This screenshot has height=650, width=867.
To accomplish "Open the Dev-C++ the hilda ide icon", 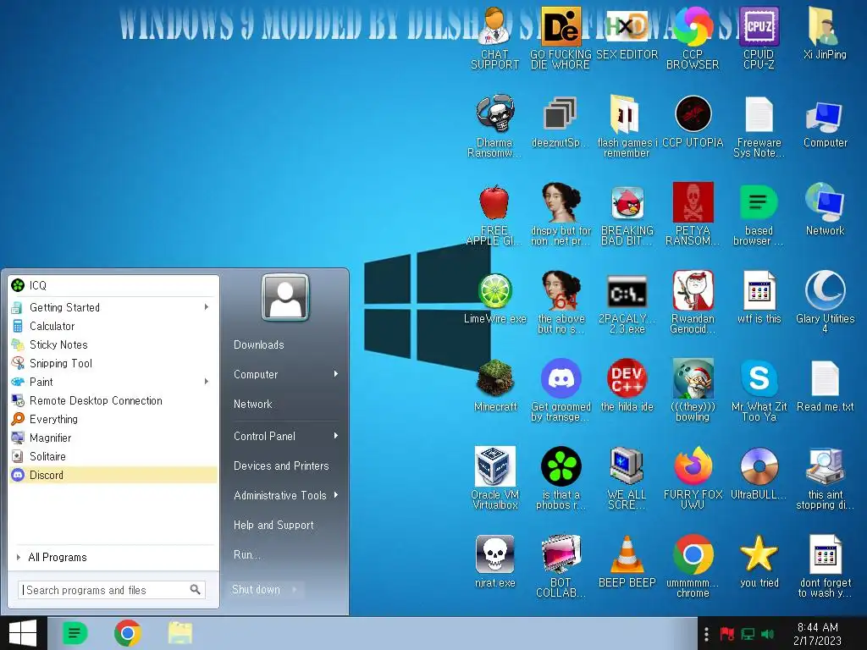I will click(627, 385).
